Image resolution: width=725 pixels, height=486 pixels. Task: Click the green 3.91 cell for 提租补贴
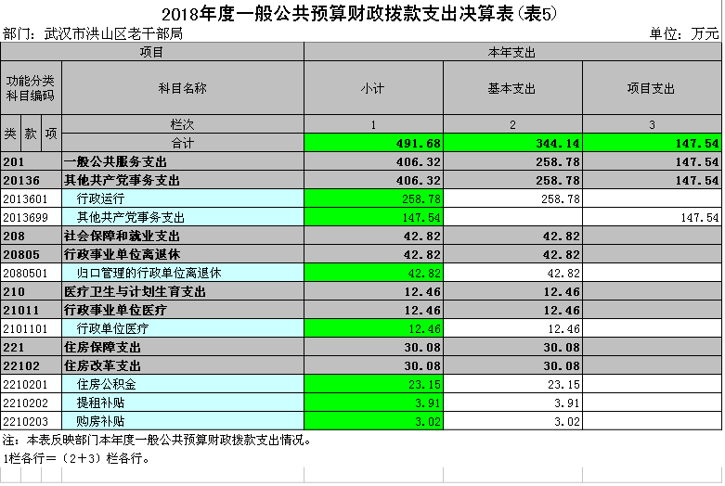(x=373, y=403)
